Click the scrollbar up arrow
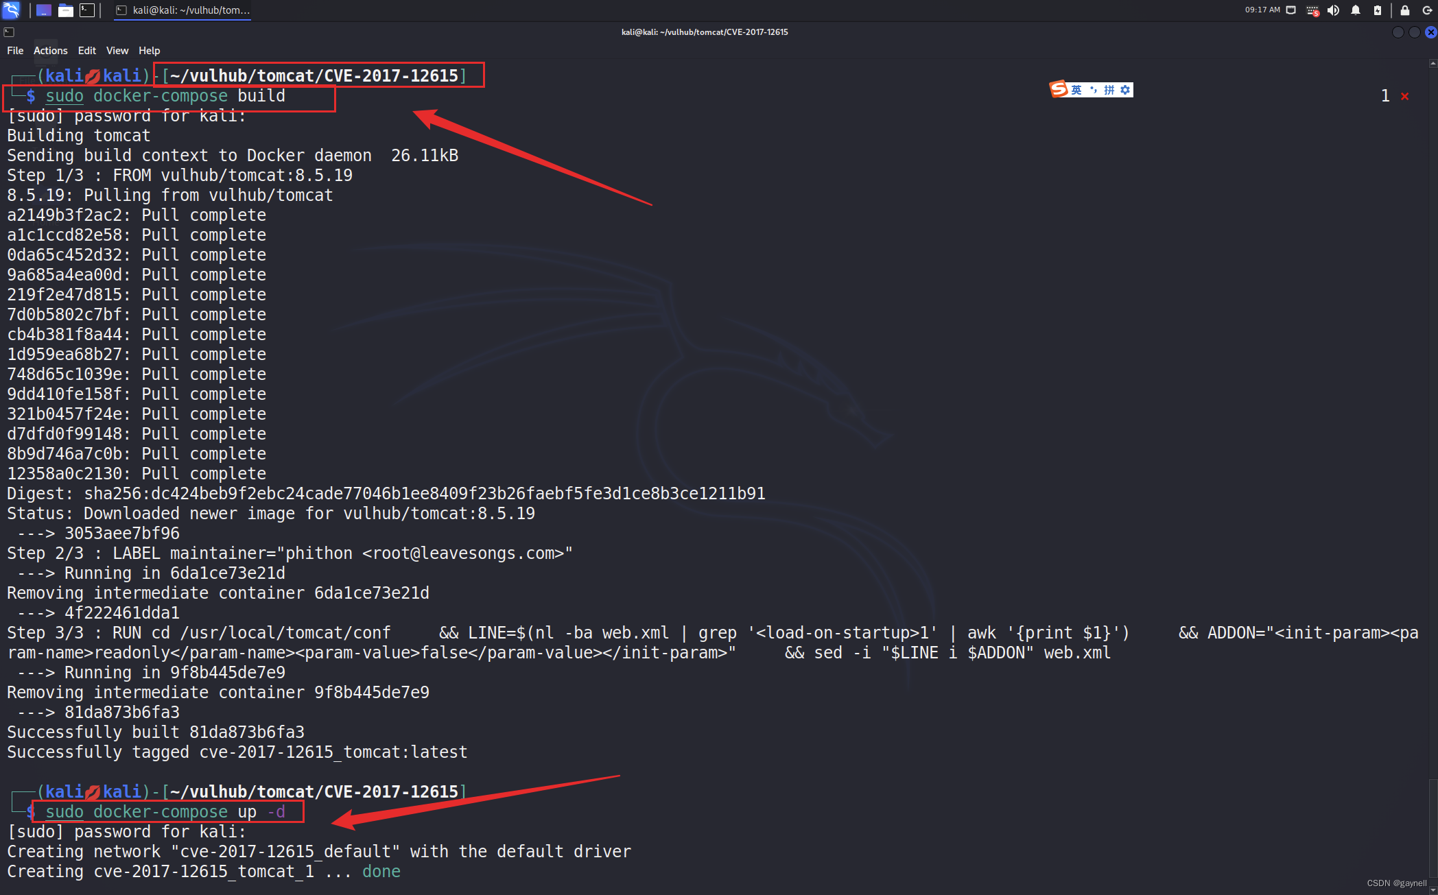This screenshot has height=895, width=1438. 1433,63
